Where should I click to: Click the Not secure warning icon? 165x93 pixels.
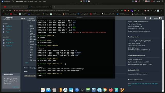tap(14, 11)
